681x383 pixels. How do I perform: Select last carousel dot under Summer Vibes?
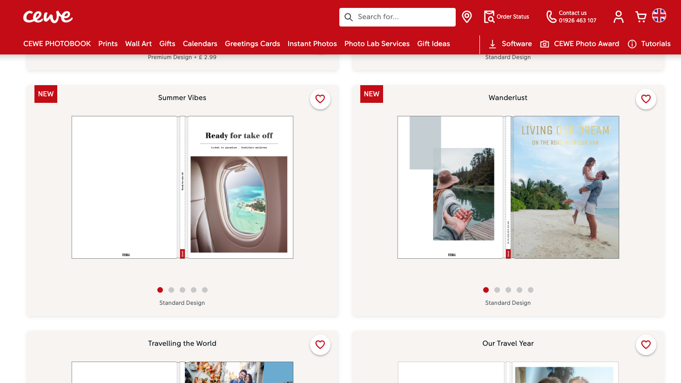(x=205, y=290)
